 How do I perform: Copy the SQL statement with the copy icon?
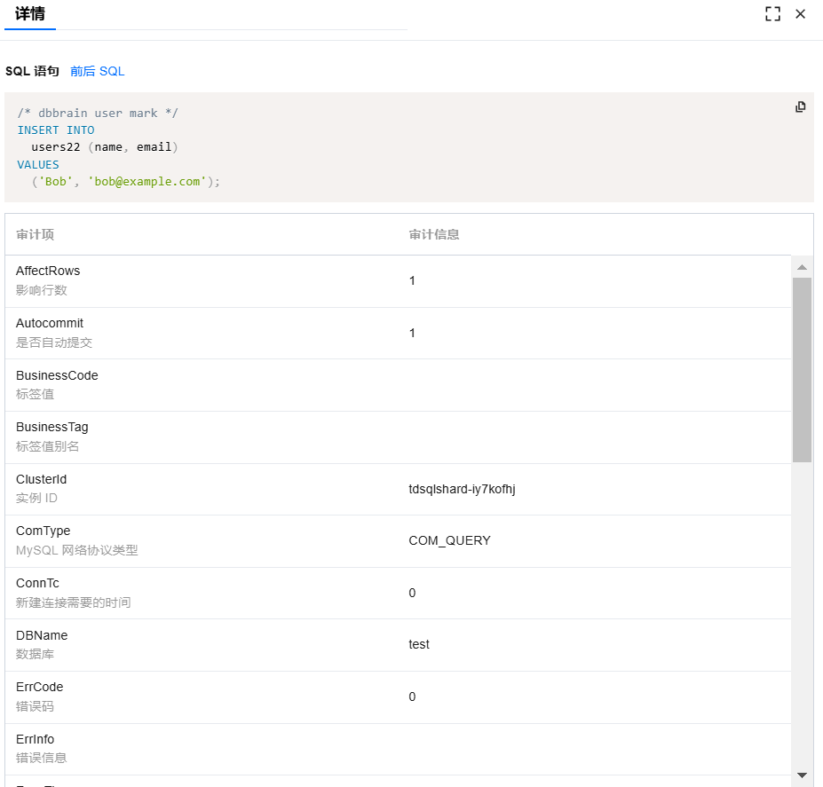tap(800, 107)
